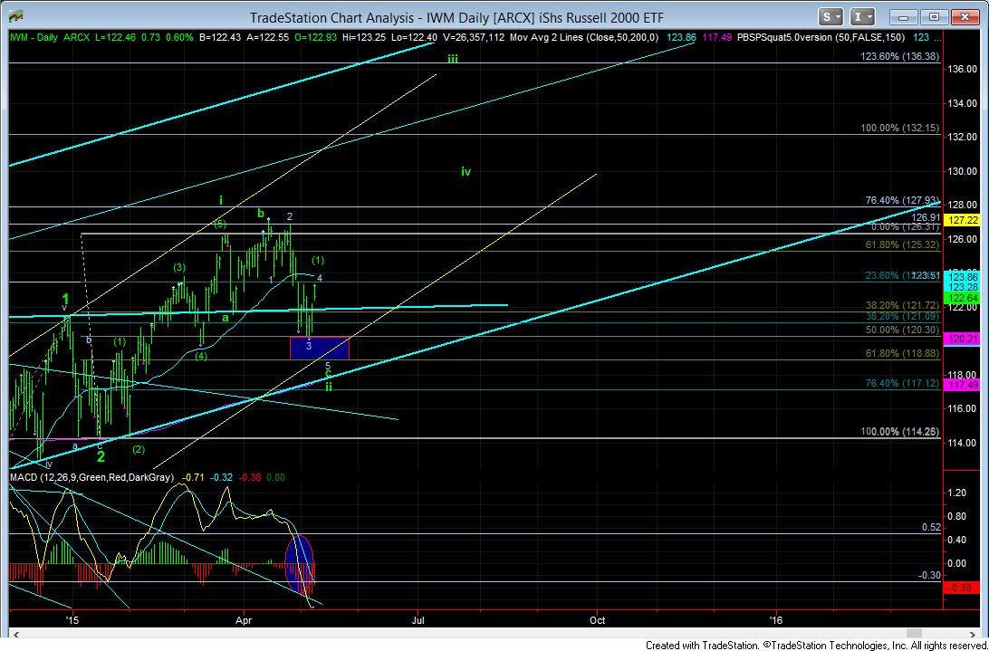This screenshot has width=989, height=651.
Task: Click the 'Oct' date axis label
Action: click(x=597, y=620)
